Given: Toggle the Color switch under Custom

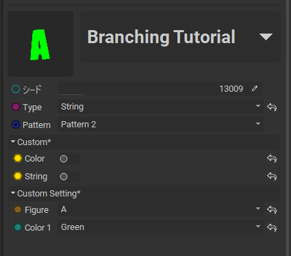Looking at the screenshot, I should tap(70, 159).
